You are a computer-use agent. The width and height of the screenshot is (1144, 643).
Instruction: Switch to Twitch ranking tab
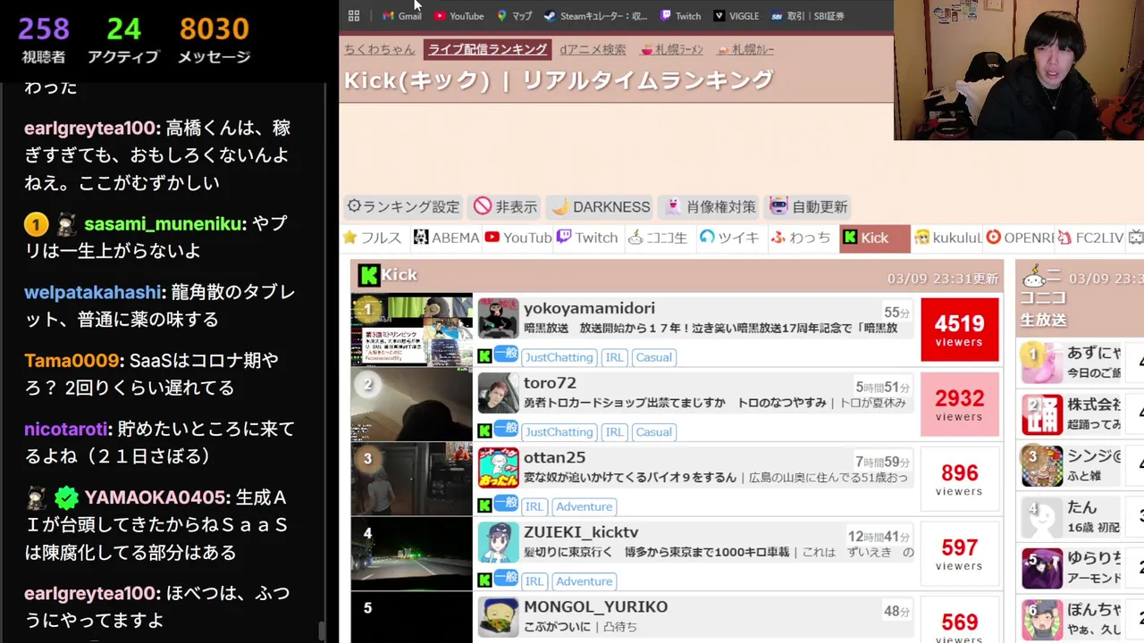[587, 238]
